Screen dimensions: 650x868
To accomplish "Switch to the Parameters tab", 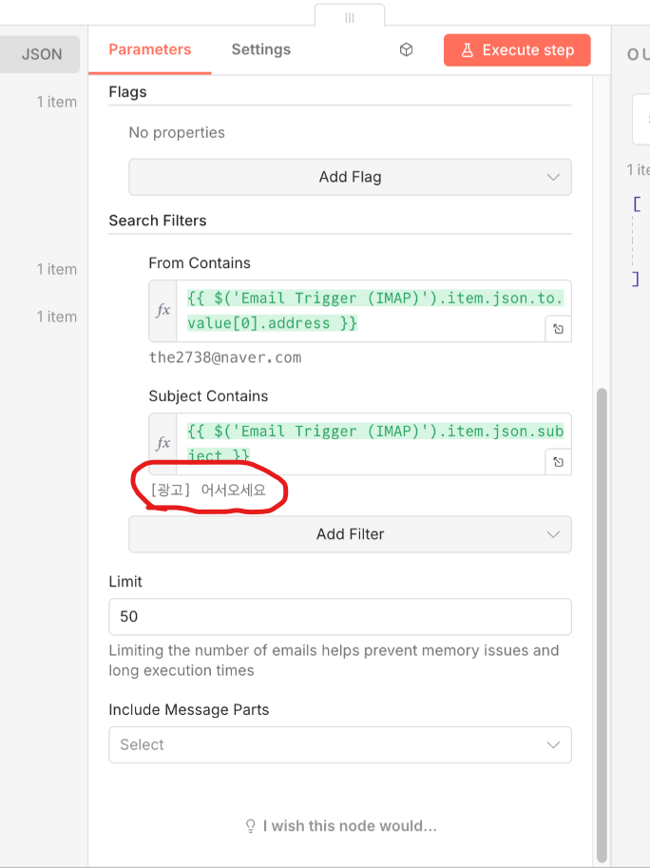I will click(149, 50).
